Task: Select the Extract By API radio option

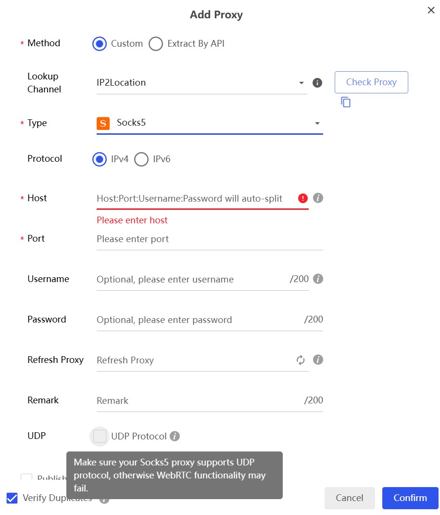Action: point(156,44)
